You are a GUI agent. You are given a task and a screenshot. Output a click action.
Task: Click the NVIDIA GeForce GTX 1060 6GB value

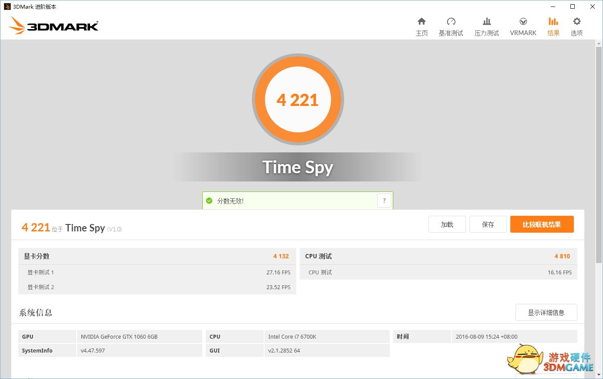coord(119,336)
